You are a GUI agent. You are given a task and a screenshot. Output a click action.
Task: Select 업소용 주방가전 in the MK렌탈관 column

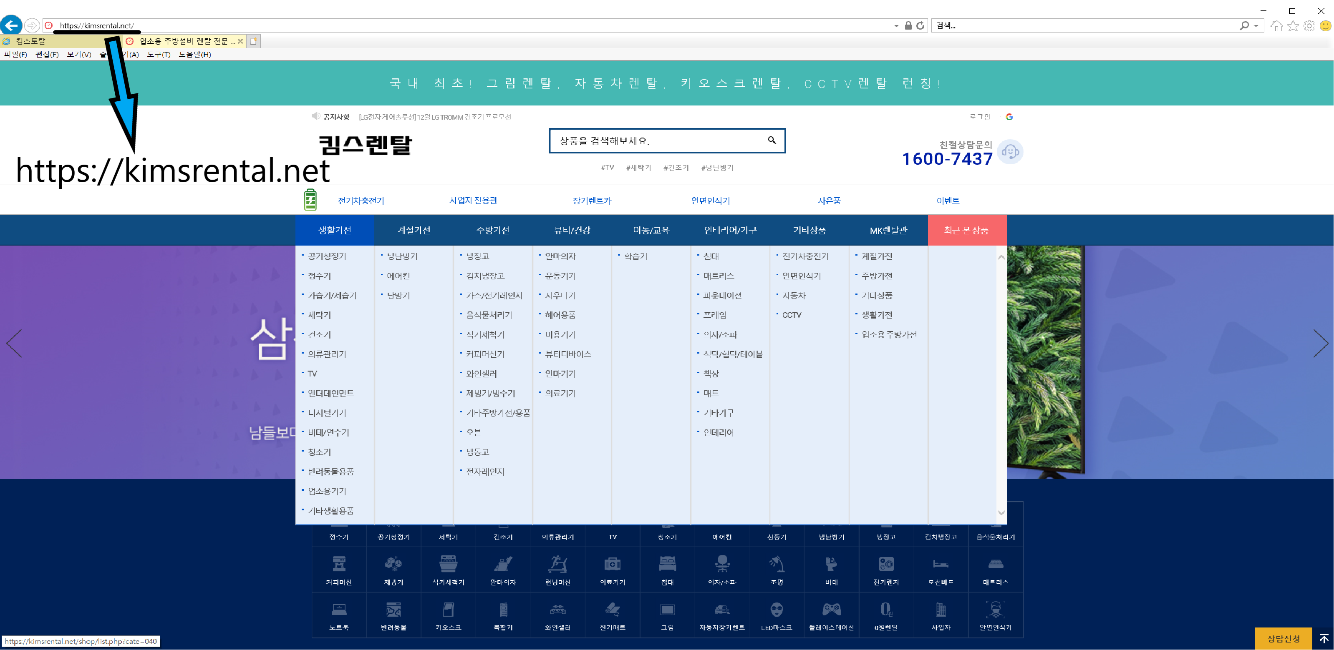889,334
